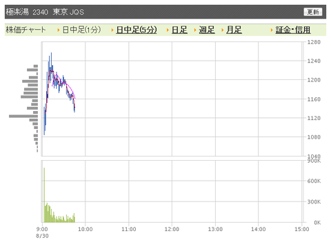Open the 月足 monthly chart
Image resolution: width=331 pixels, height=249 pixels.
[234, 30]
